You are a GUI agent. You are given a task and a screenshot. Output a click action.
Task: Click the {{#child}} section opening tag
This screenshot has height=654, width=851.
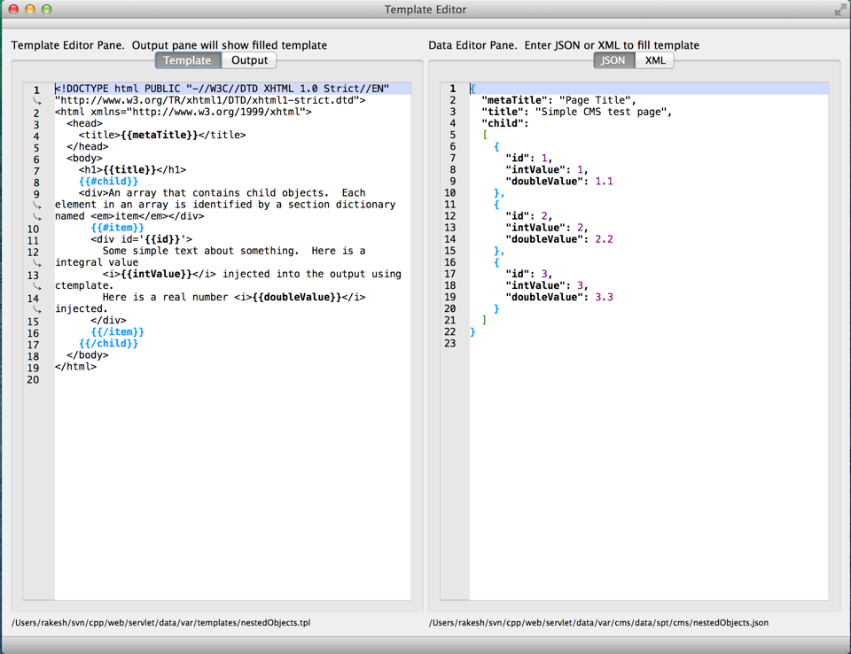point(108,182)
